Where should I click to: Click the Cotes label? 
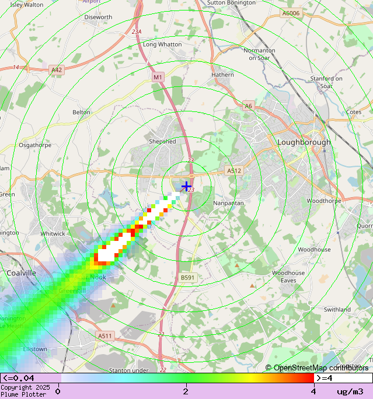pos(354,112)
